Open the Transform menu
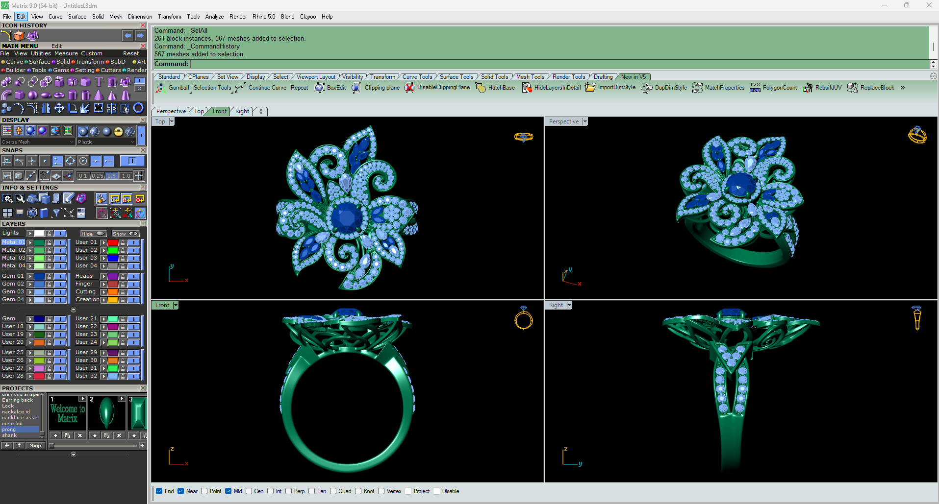The width and height of the screenshot is (939, 504). coord(170,17)
